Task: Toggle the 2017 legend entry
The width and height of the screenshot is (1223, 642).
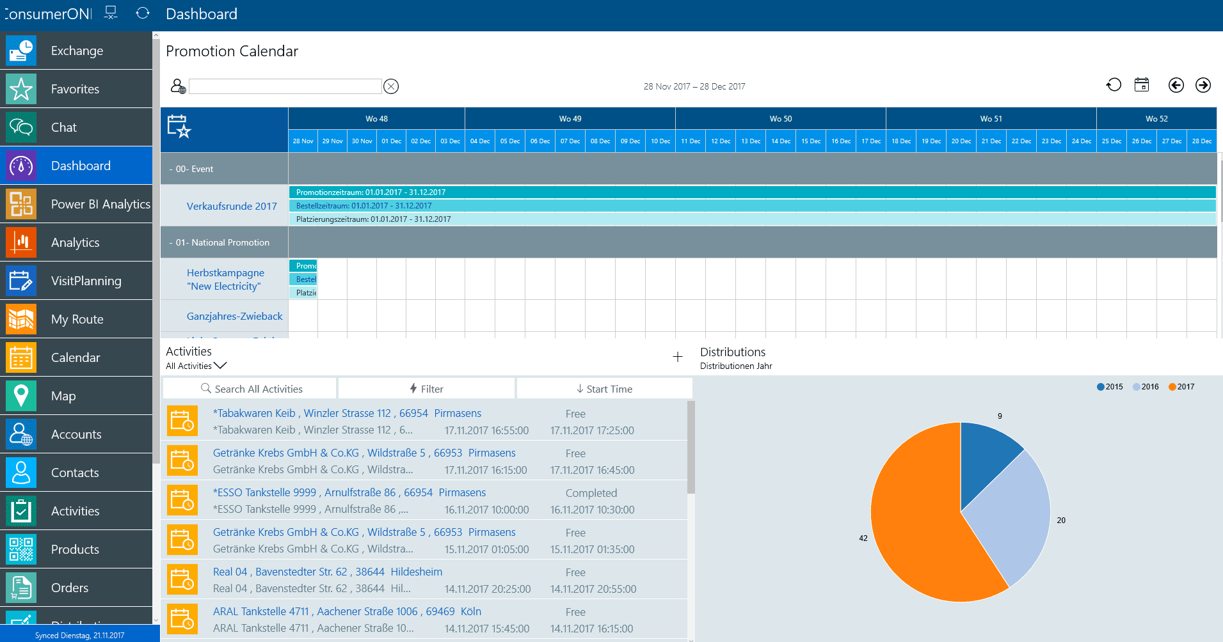Action: coord(1181,387)
